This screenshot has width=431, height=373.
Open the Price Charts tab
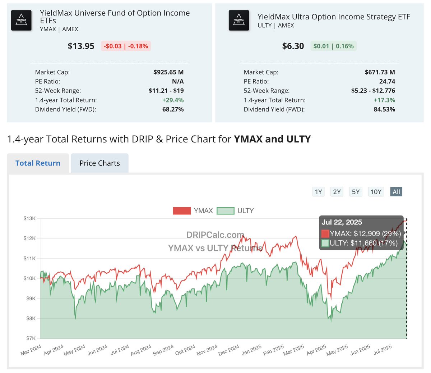[100, 163]
